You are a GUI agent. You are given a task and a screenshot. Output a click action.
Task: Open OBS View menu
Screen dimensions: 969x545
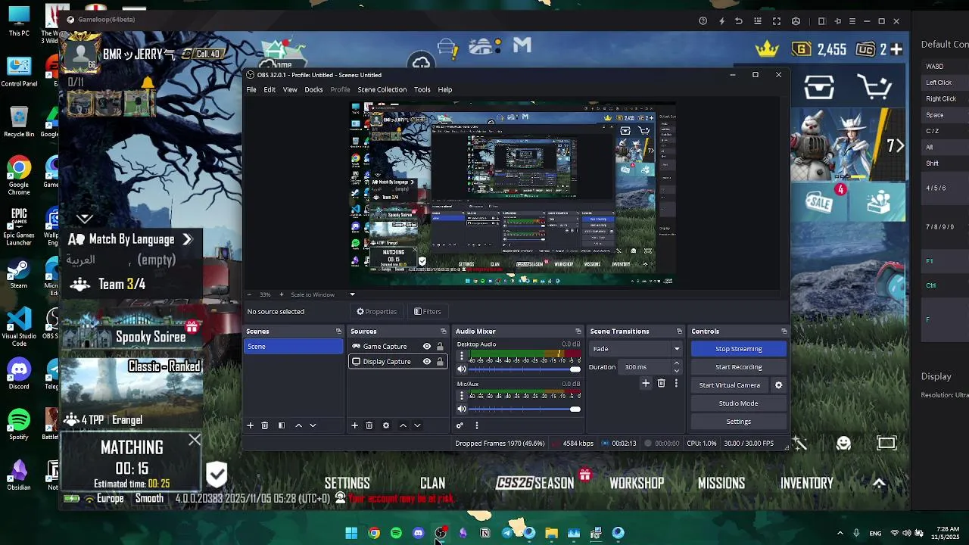290,90
